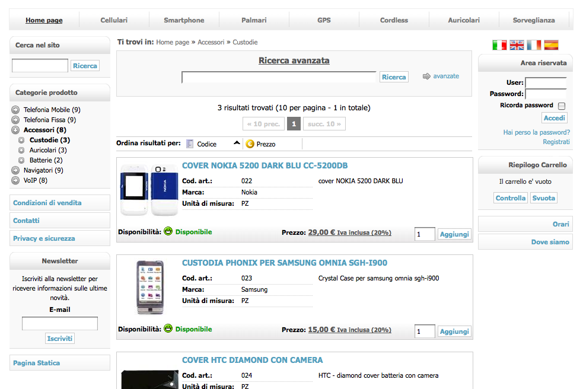Open Samsung Omnia product thumbnail

[x=150, y=287]
